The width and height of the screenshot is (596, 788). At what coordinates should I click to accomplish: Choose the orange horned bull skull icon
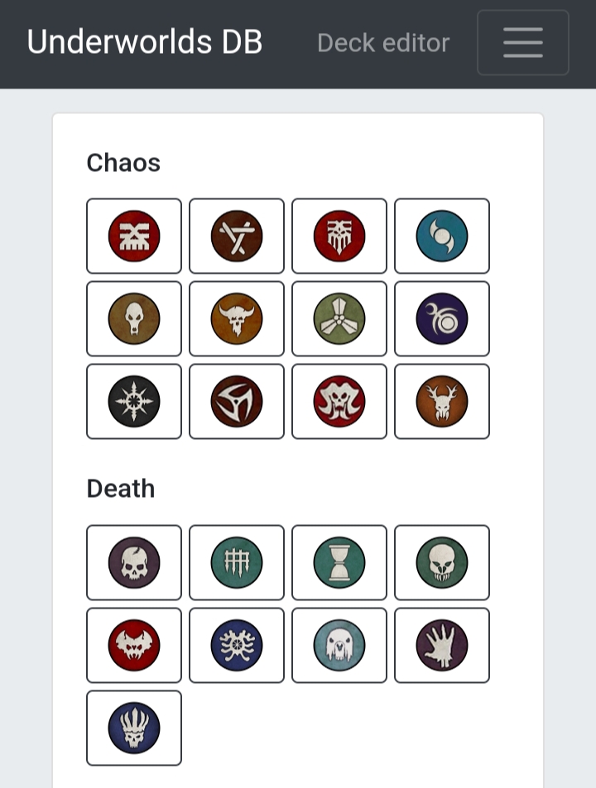(x=237, y=318)
